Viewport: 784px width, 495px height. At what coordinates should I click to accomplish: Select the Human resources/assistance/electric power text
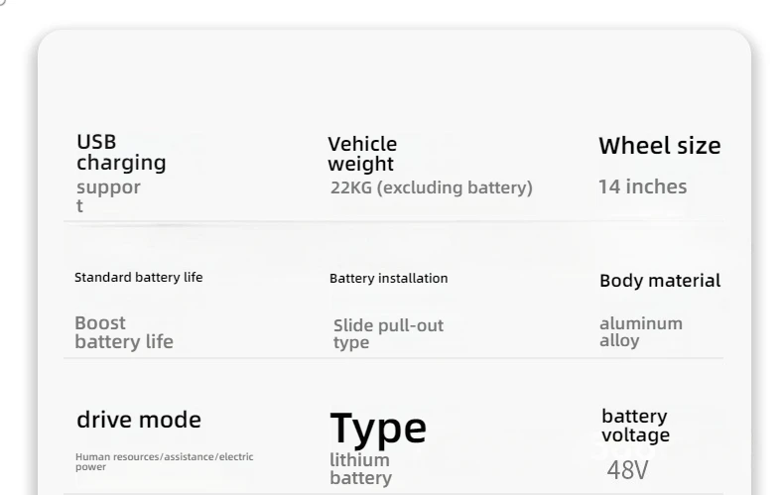click(x=164, y=461)
